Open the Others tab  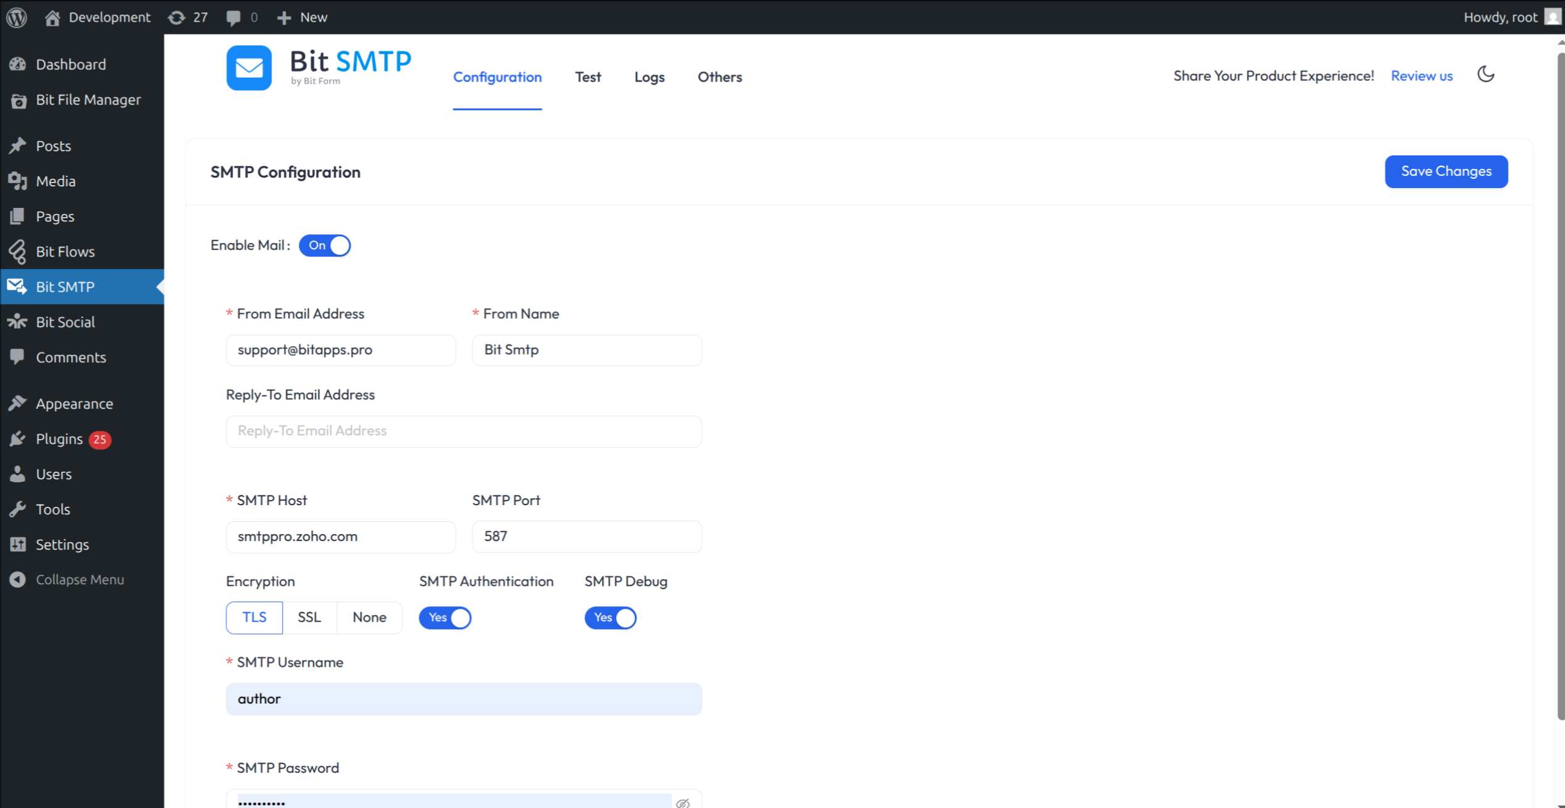tap(719, 76)
